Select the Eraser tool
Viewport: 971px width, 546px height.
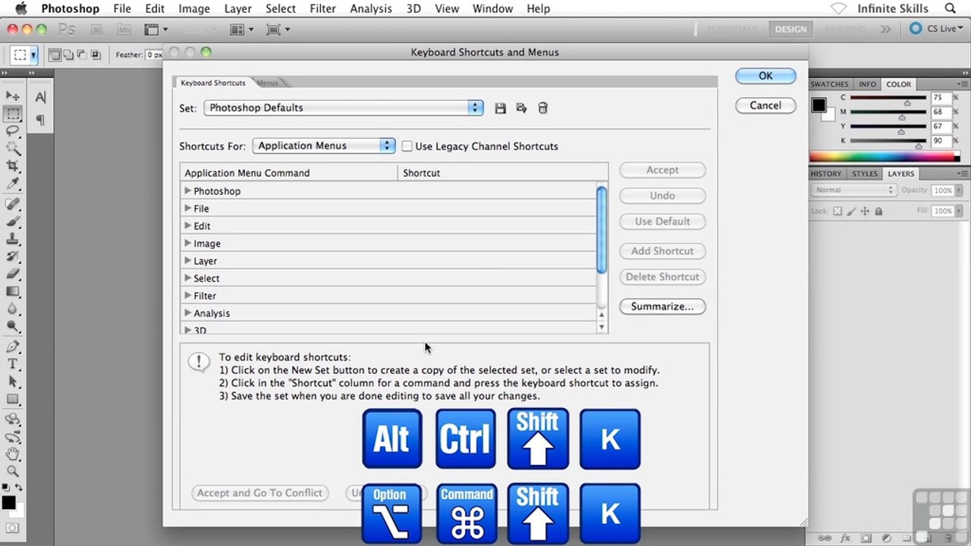(13, 274)
